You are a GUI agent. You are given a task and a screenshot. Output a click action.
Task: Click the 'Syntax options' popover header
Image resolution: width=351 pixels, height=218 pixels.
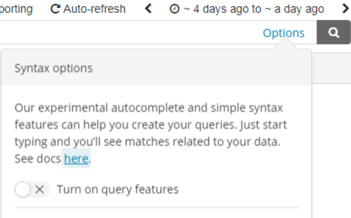[53, 68]
